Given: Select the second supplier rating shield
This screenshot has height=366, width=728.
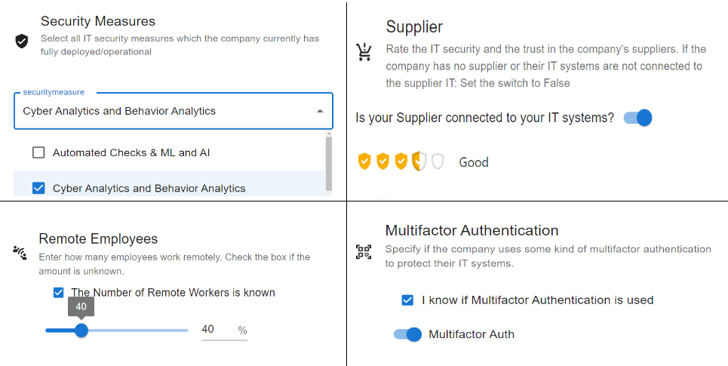Looking at the screenshot, I should [382, 161].
